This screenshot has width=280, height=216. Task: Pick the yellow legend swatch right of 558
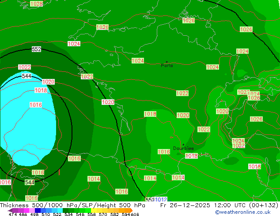click(x=94, y=210)
